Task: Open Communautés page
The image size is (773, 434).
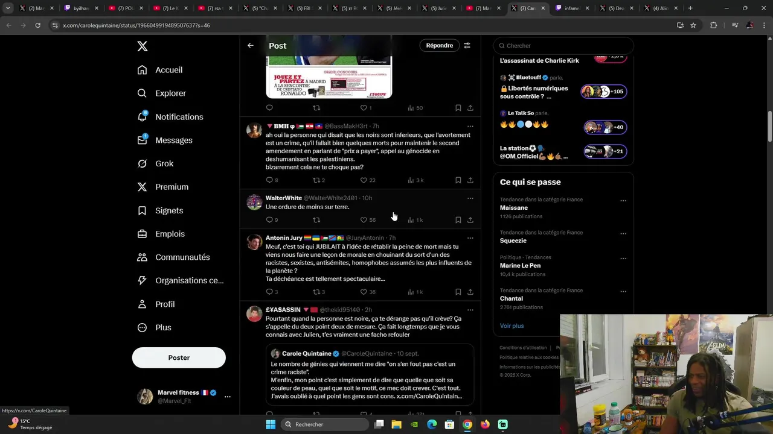Action: (174, 257)
